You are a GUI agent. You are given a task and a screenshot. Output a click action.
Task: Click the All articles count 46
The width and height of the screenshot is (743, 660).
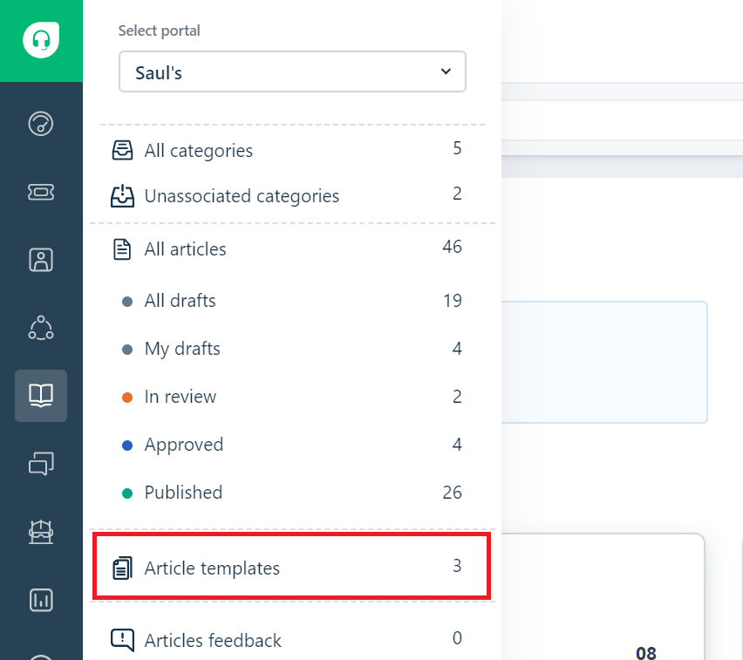(452, 247)
